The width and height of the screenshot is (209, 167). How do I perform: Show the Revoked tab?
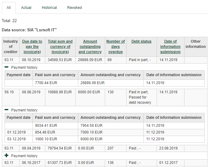(74, 8)
